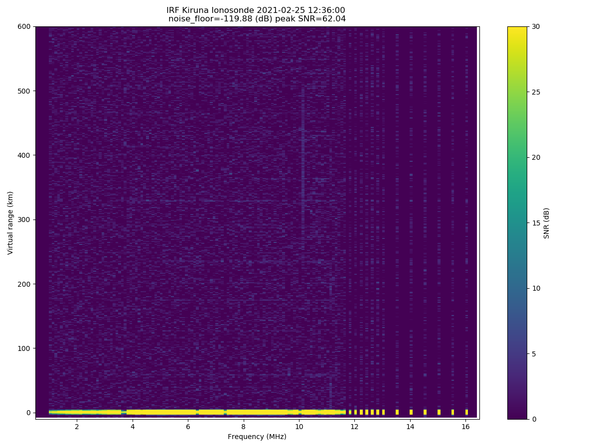Click the yellow echo band at 5 MHz
Viewport: 598px width, 448px height.
pyautogui.click(x=160, y=412)
